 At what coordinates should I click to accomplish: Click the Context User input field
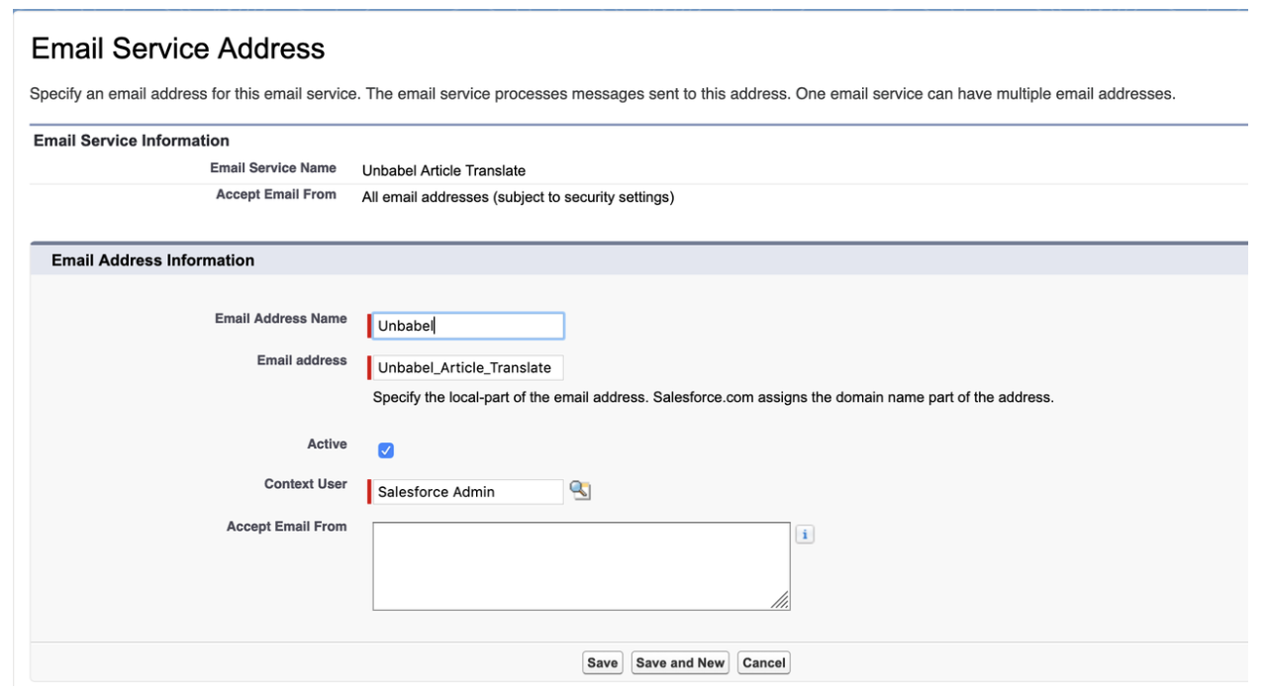coord(468,491)
